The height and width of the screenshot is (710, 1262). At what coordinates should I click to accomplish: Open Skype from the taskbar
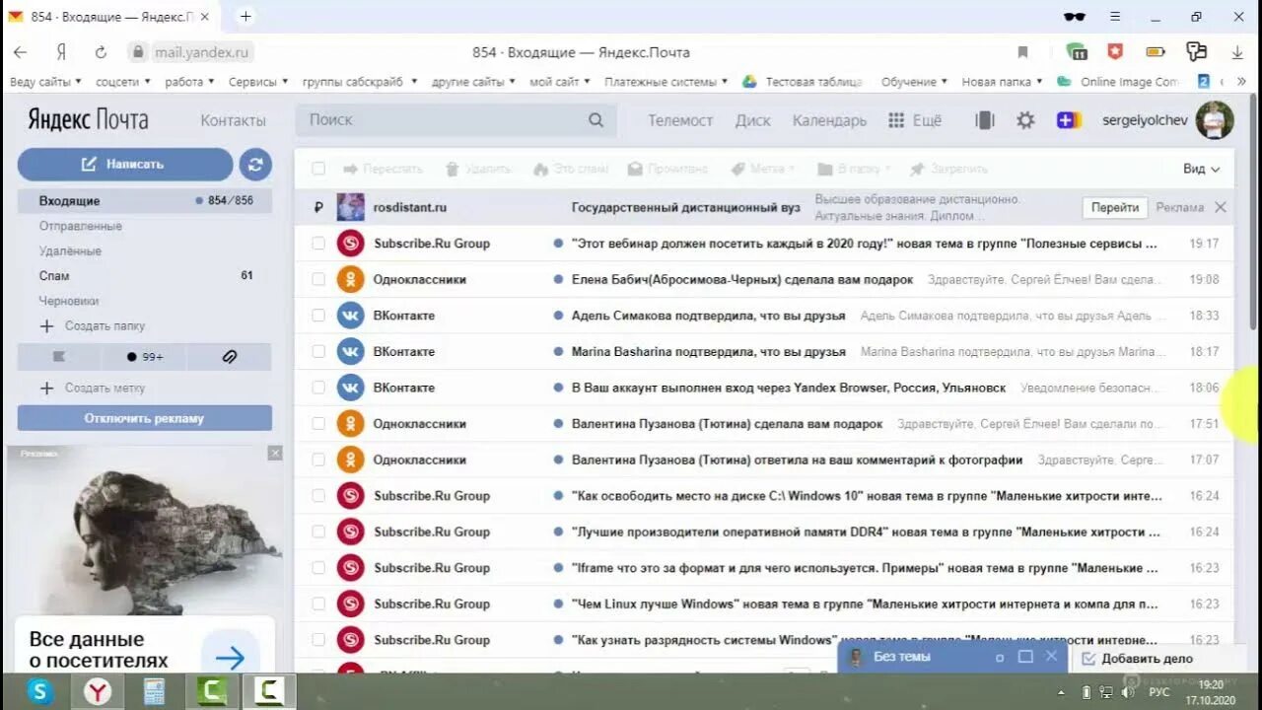coord(40,691)
